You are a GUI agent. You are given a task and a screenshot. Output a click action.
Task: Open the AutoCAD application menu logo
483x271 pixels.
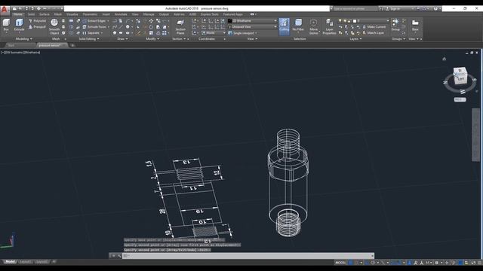(5, 10)
